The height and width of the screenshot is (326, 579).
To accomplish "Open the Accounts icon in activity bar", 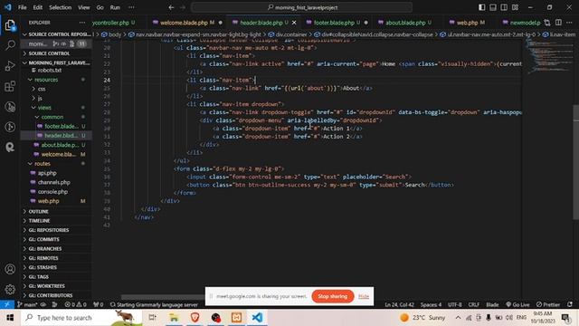I will (x=10, y=269).
